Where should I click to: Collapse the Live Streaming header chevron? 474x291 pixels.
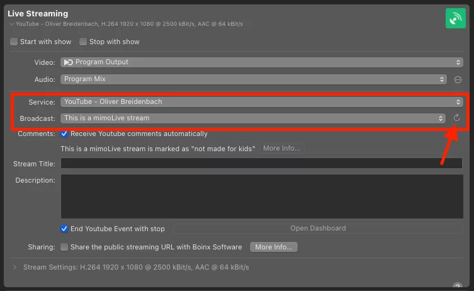[11, 24]
